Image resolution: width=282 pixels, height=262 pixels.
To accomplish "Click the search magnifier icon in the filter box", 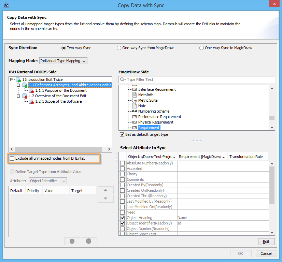I will 123,79.
